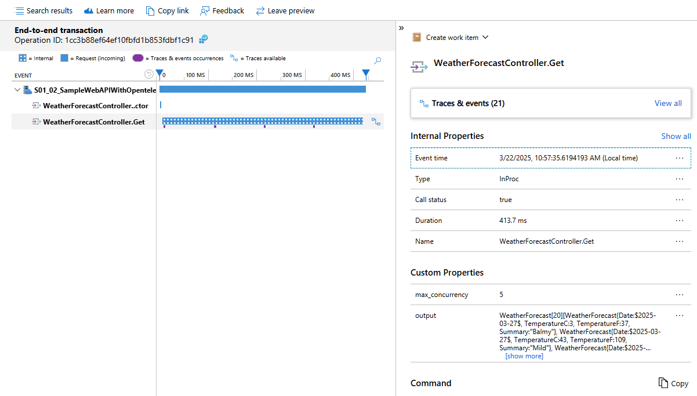Click traces available icon on Get row
697x396 pixels.
point(376,122)
